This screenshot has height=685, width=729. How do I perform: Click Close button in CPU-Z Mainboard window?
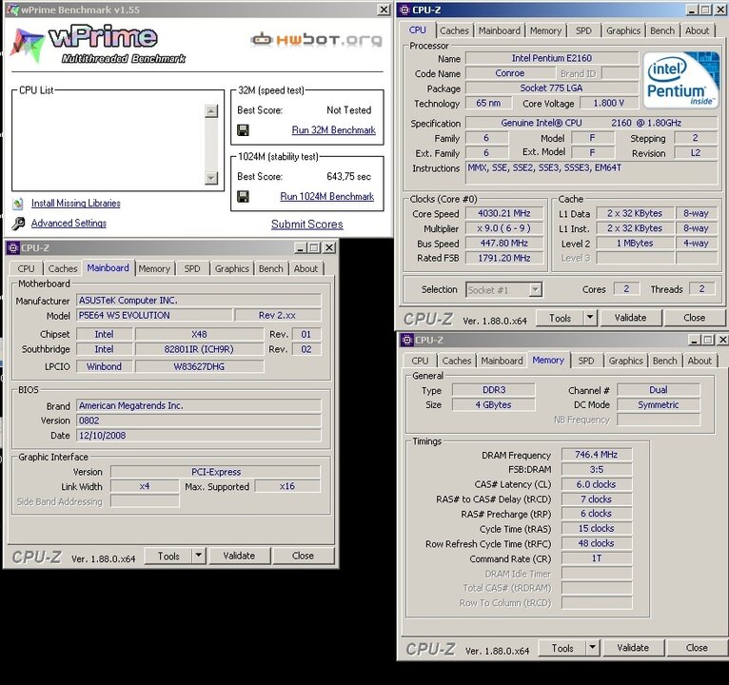coord(303,556)
